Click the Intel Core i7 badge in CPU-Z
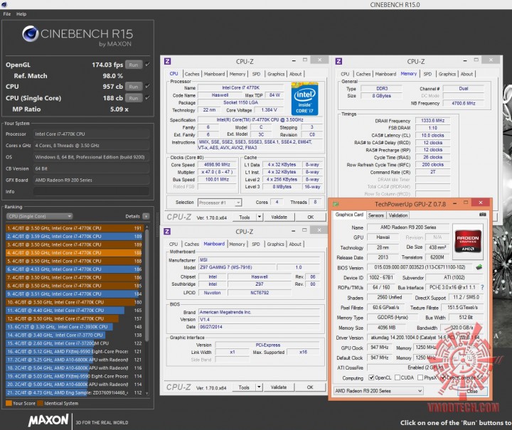The image size is (512, 430). pos(304,99)
